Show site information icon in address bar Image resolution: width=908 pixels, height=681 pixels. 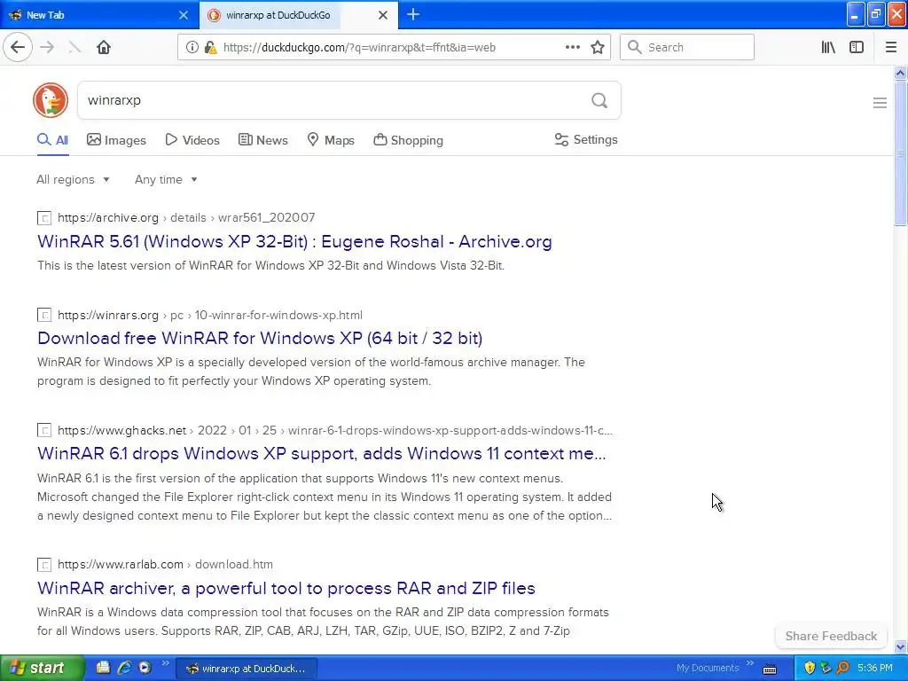coord(192,48)
